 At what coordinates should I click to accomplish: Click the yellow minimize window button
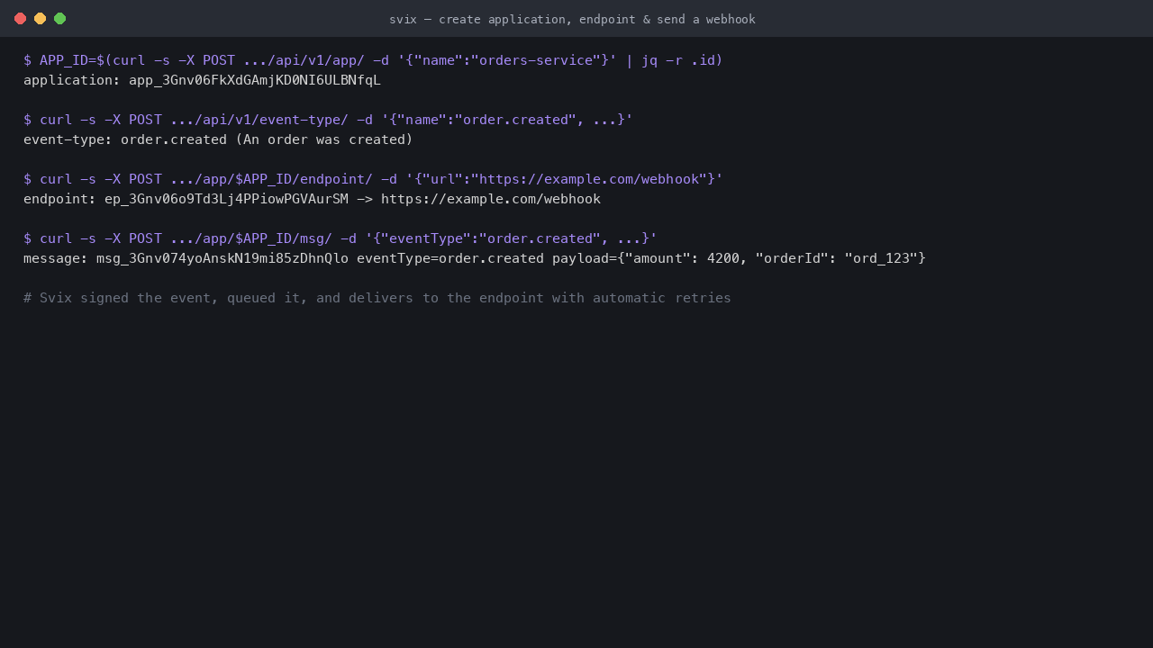40,18
